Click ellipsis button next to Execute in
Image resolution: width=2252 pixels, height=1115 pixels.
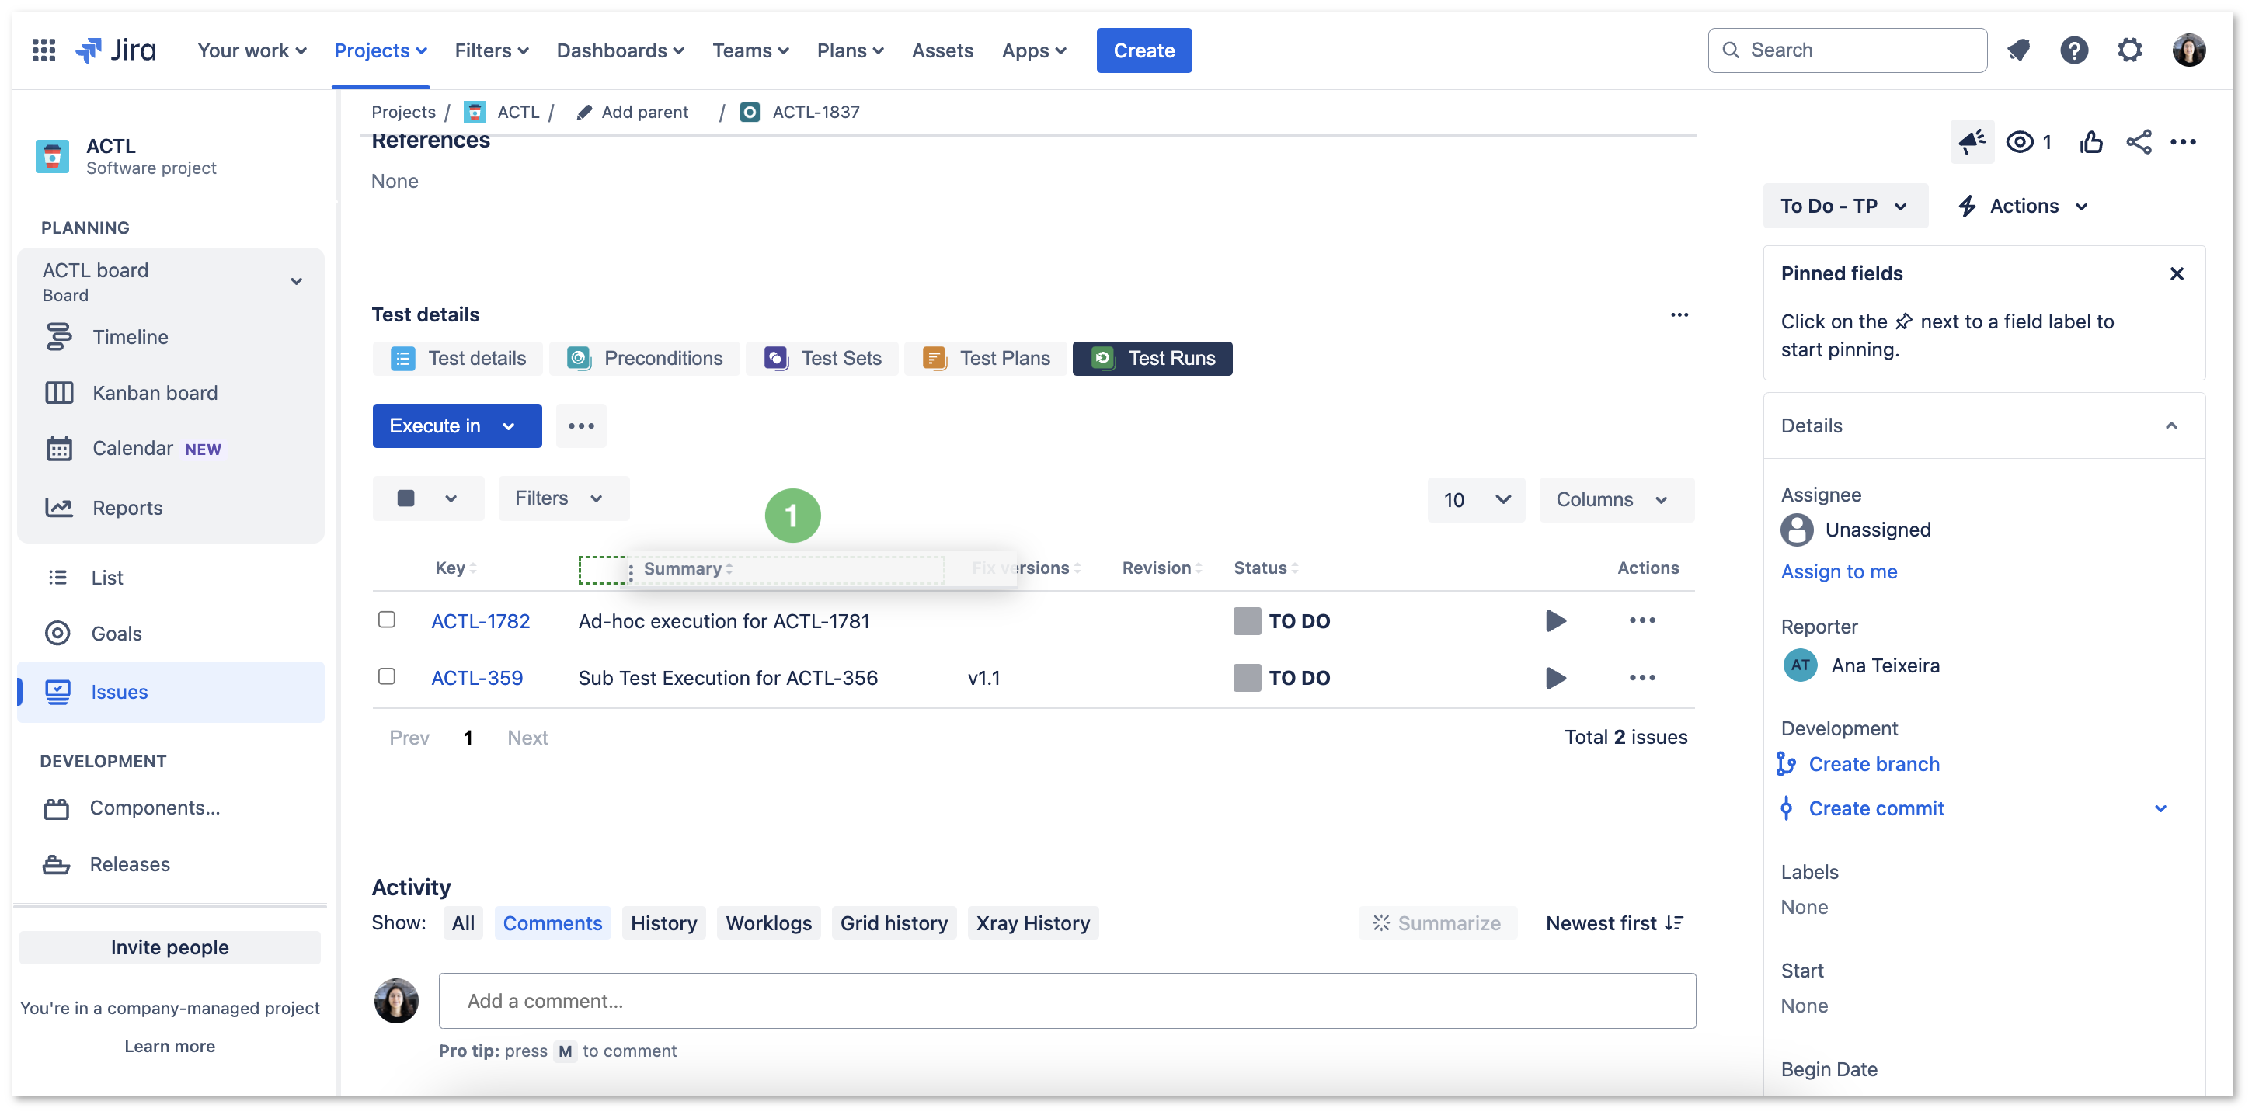pyautogui.click(x=580, y=426)
